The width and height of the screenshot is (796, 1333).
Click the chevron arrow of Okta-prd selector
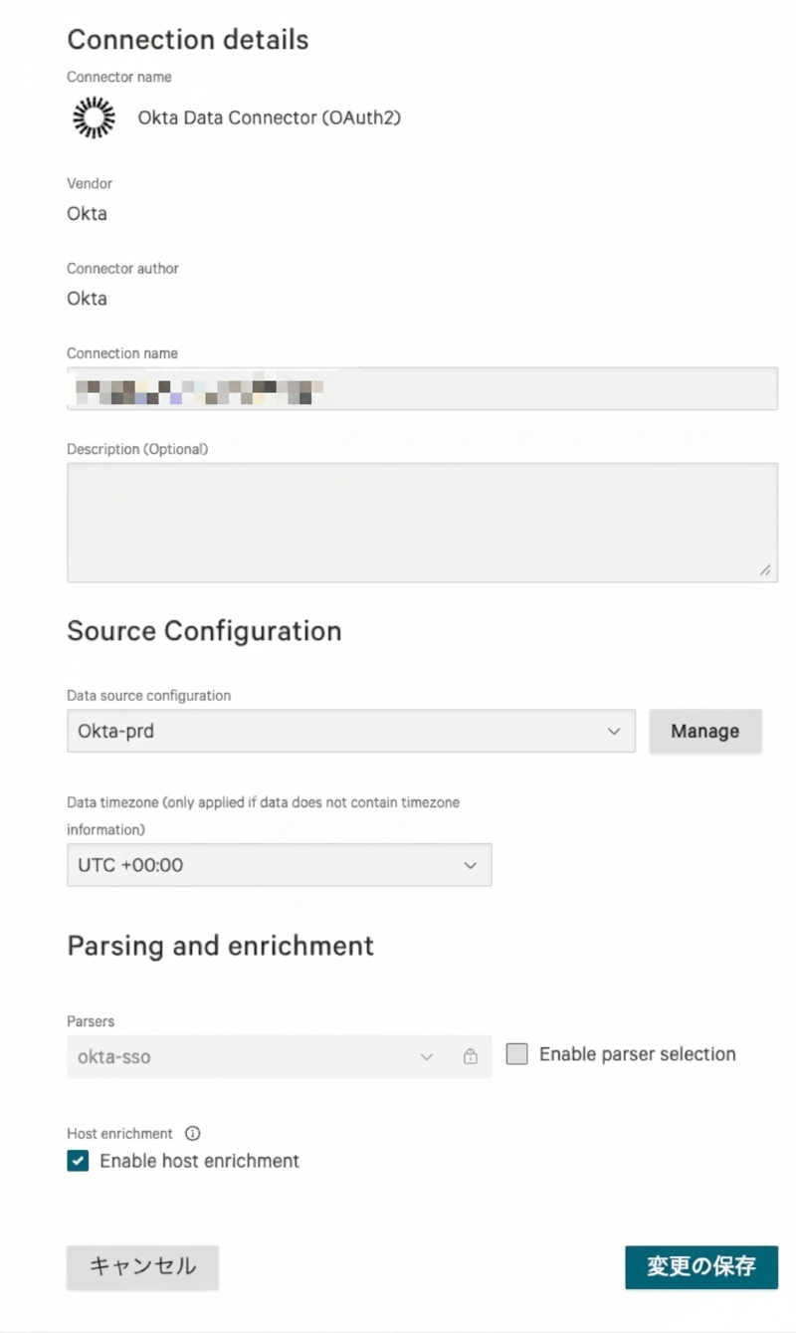[x=614, y=732]
